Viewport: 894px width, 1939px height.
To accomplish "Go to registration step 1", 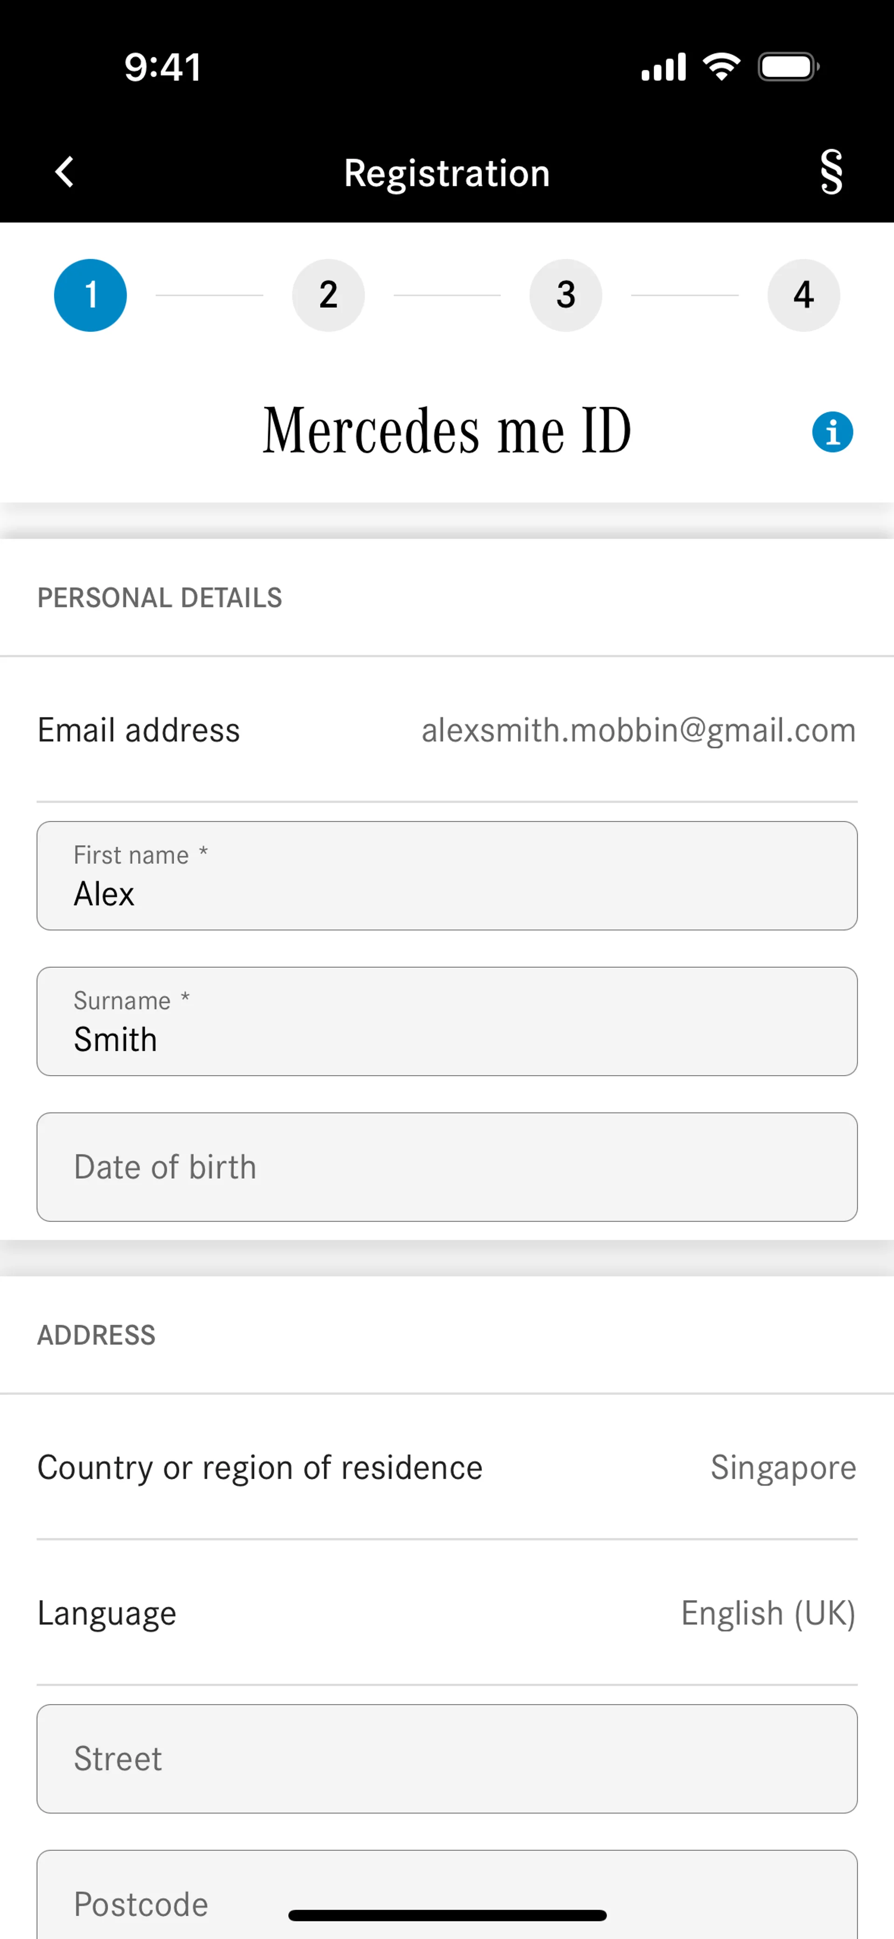I will 90,295.
